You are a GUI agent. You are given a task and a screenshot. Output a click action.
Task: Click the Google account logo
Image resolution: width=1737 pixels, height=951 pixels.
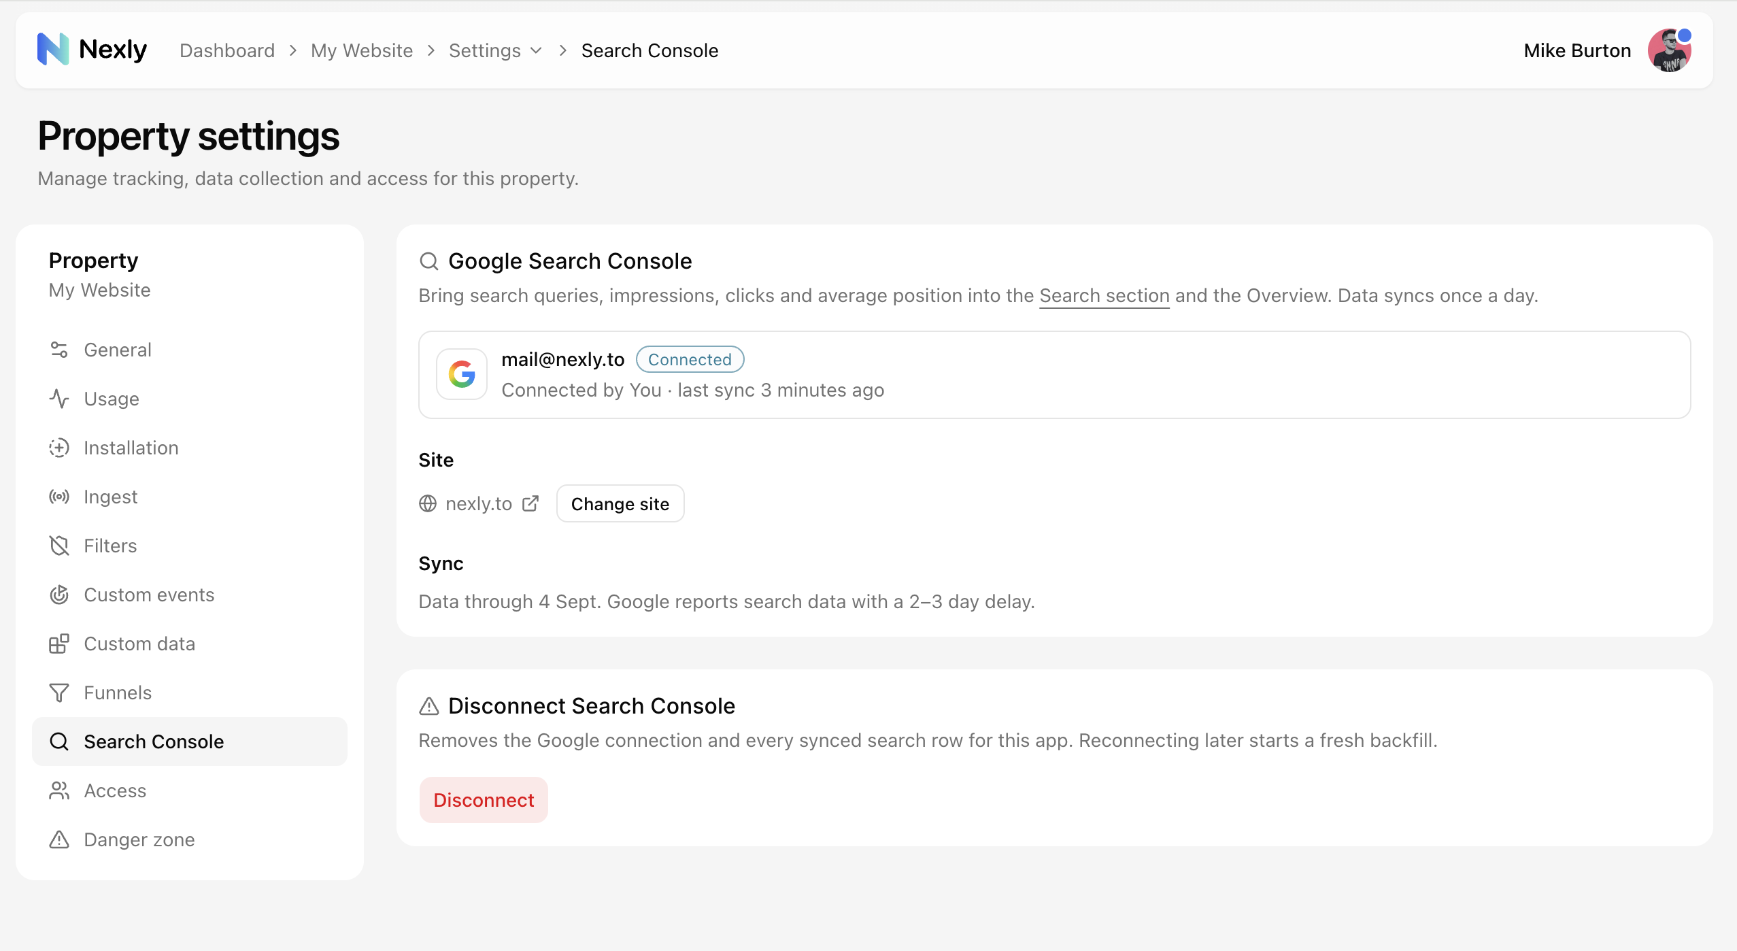tap(462, 374)
